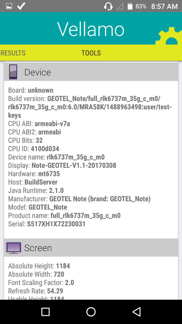This screenshot has height=324, width=182.
Task: Tap the 8:57 AM clock
Action: [164, 6]
